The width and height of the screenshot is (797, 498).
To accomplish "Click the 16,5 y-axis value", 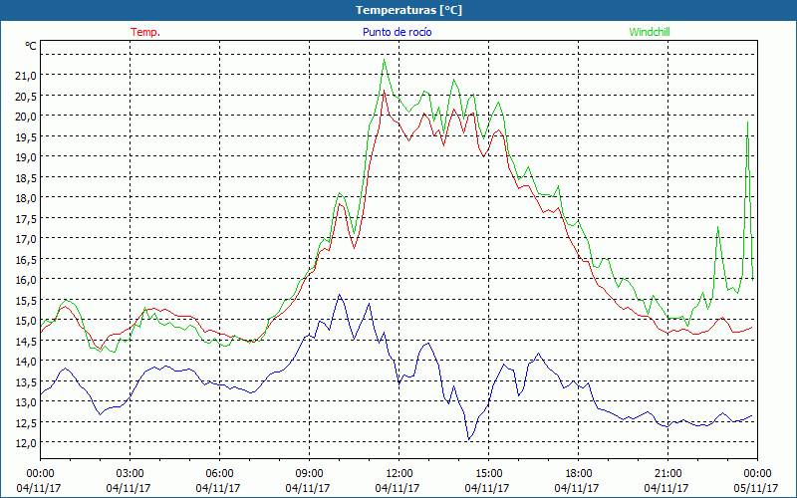I will 27,259.
